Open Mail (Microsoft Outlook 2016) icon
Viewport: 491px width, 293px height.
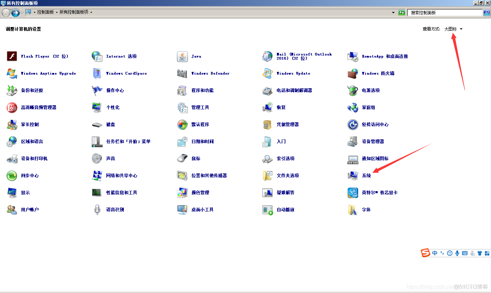268,56
